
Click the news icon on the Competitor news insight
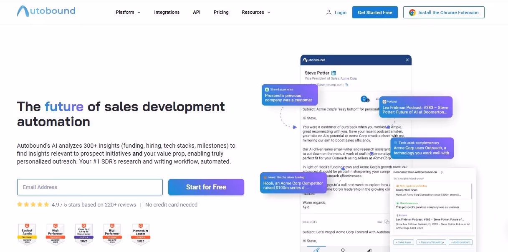(397, 186)
